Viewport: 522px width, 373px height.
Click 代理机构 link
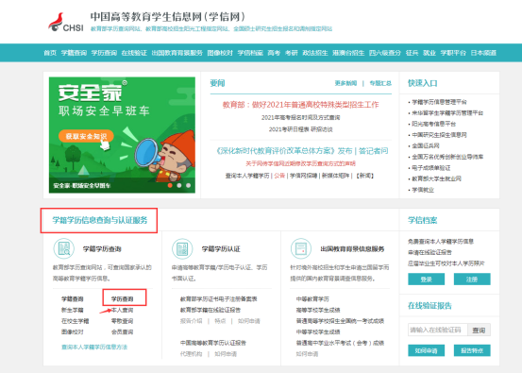[191, 354]
